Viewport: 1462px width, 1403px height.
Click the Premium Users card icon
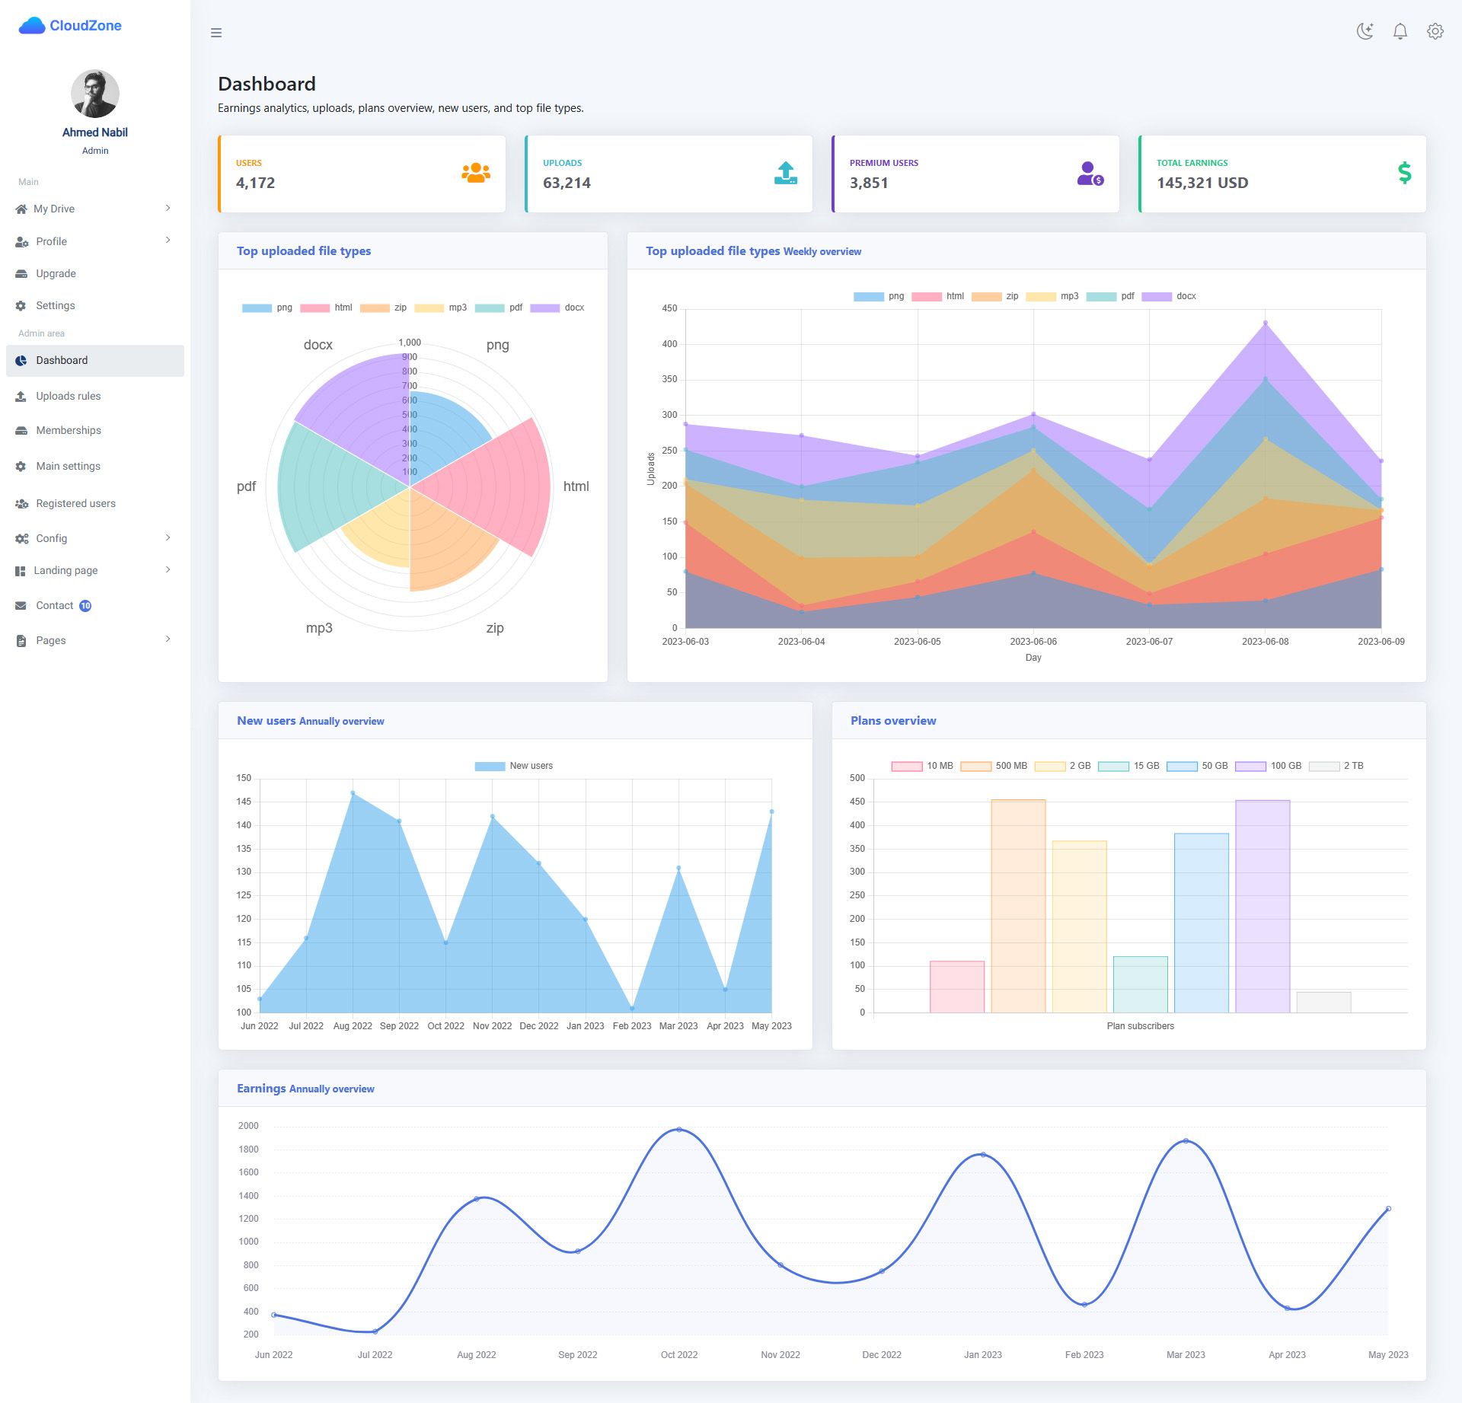1090,174
